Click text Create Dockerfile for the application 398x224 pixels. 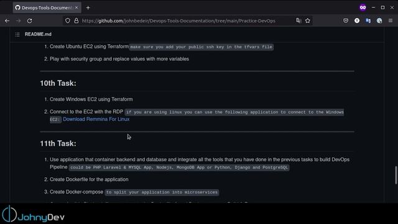(89, 179)
